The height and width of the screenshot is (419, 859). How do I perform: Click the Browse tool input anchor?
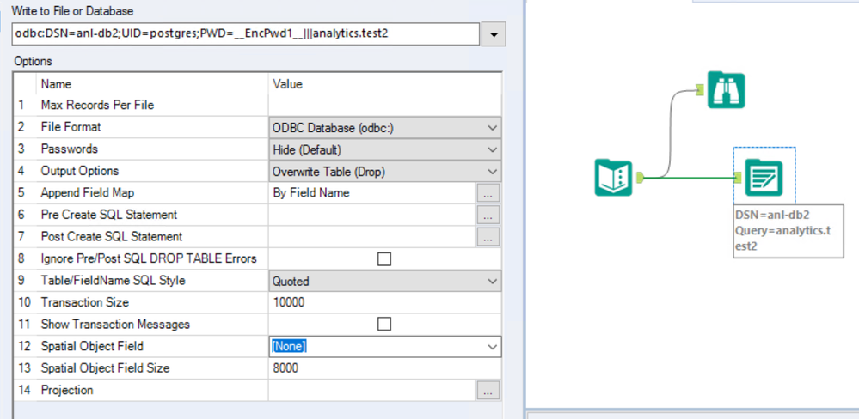[x=700, y=89]
